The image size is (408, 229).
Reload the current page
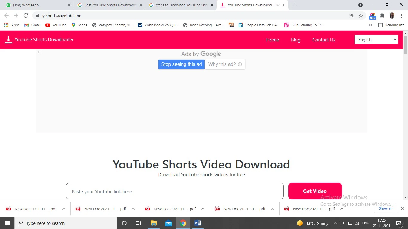pos(26,16)
